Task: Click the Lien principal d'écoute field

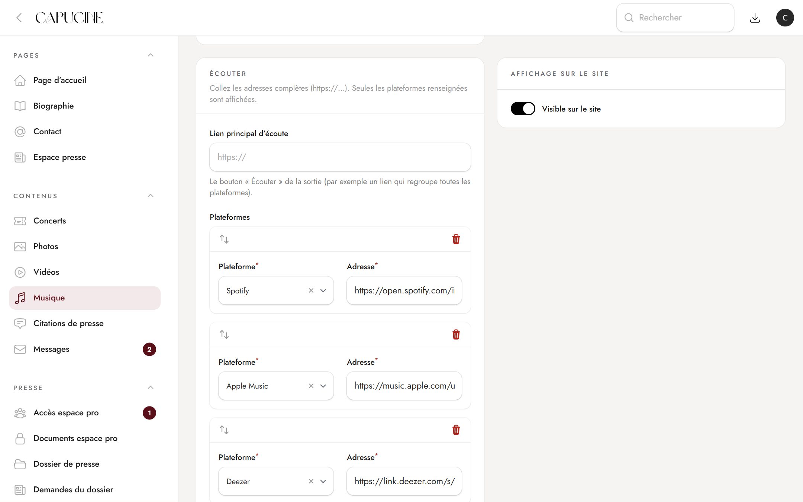Action: (x=340, y=157)
